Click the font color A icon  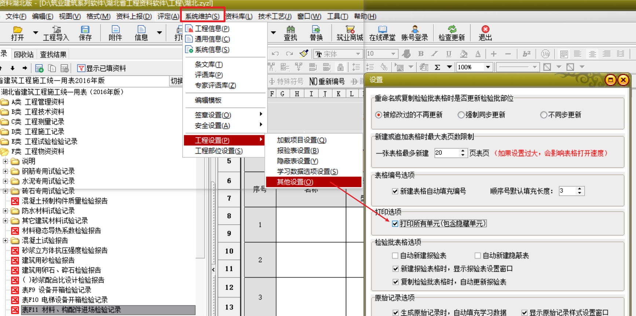[478, 54]
